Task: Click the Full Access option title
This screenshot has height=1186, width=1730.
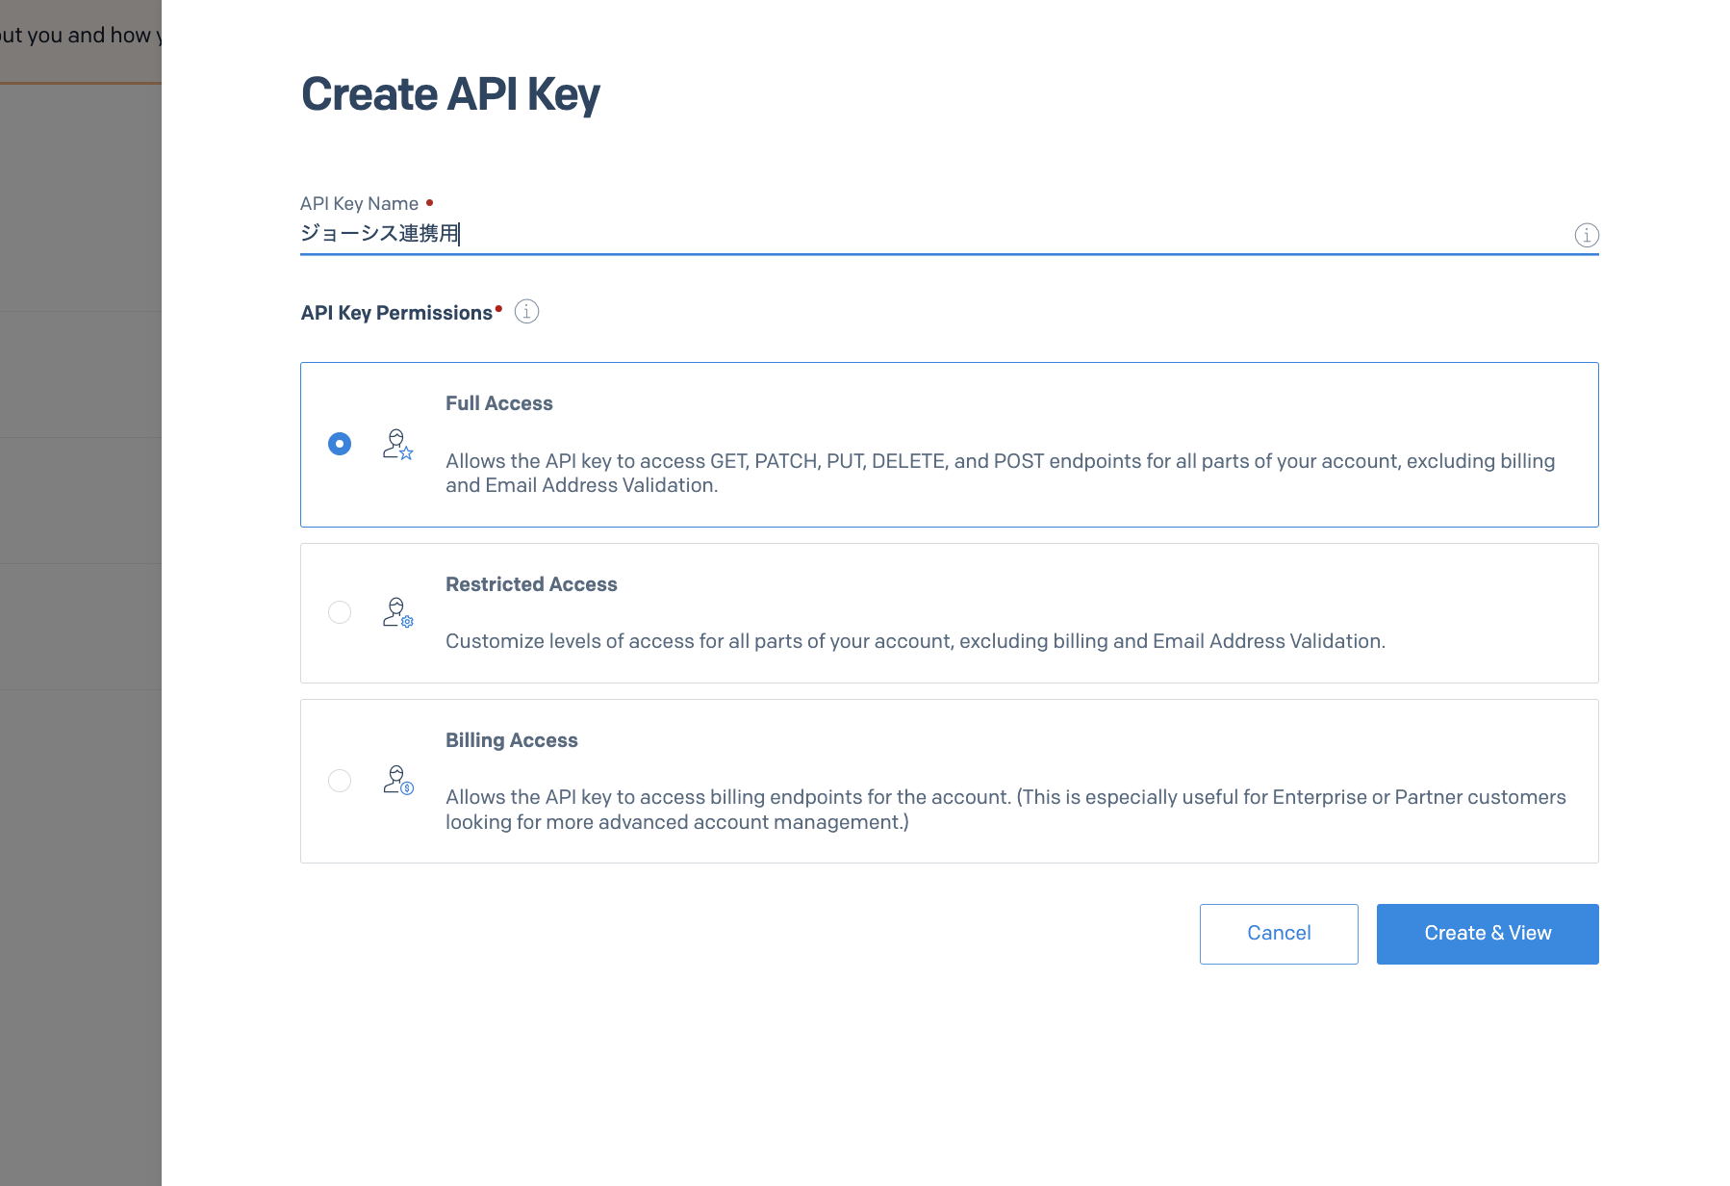Action: (x=498, y=403)
